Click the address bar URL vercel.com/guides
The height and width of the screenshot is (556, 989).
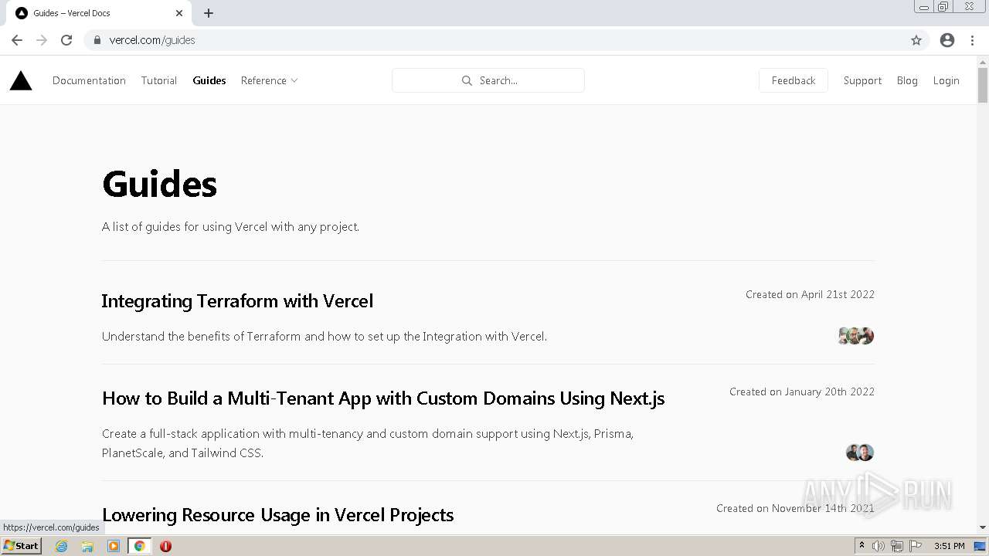point(152,40)
